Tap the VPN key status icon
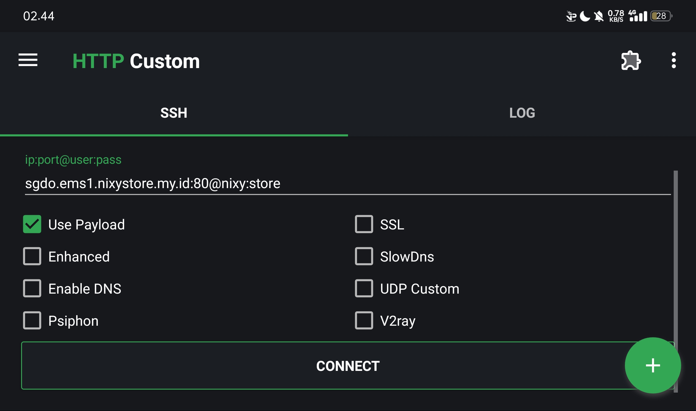The width and height of the screenshot is (696, 411). [x=571, y=16]
